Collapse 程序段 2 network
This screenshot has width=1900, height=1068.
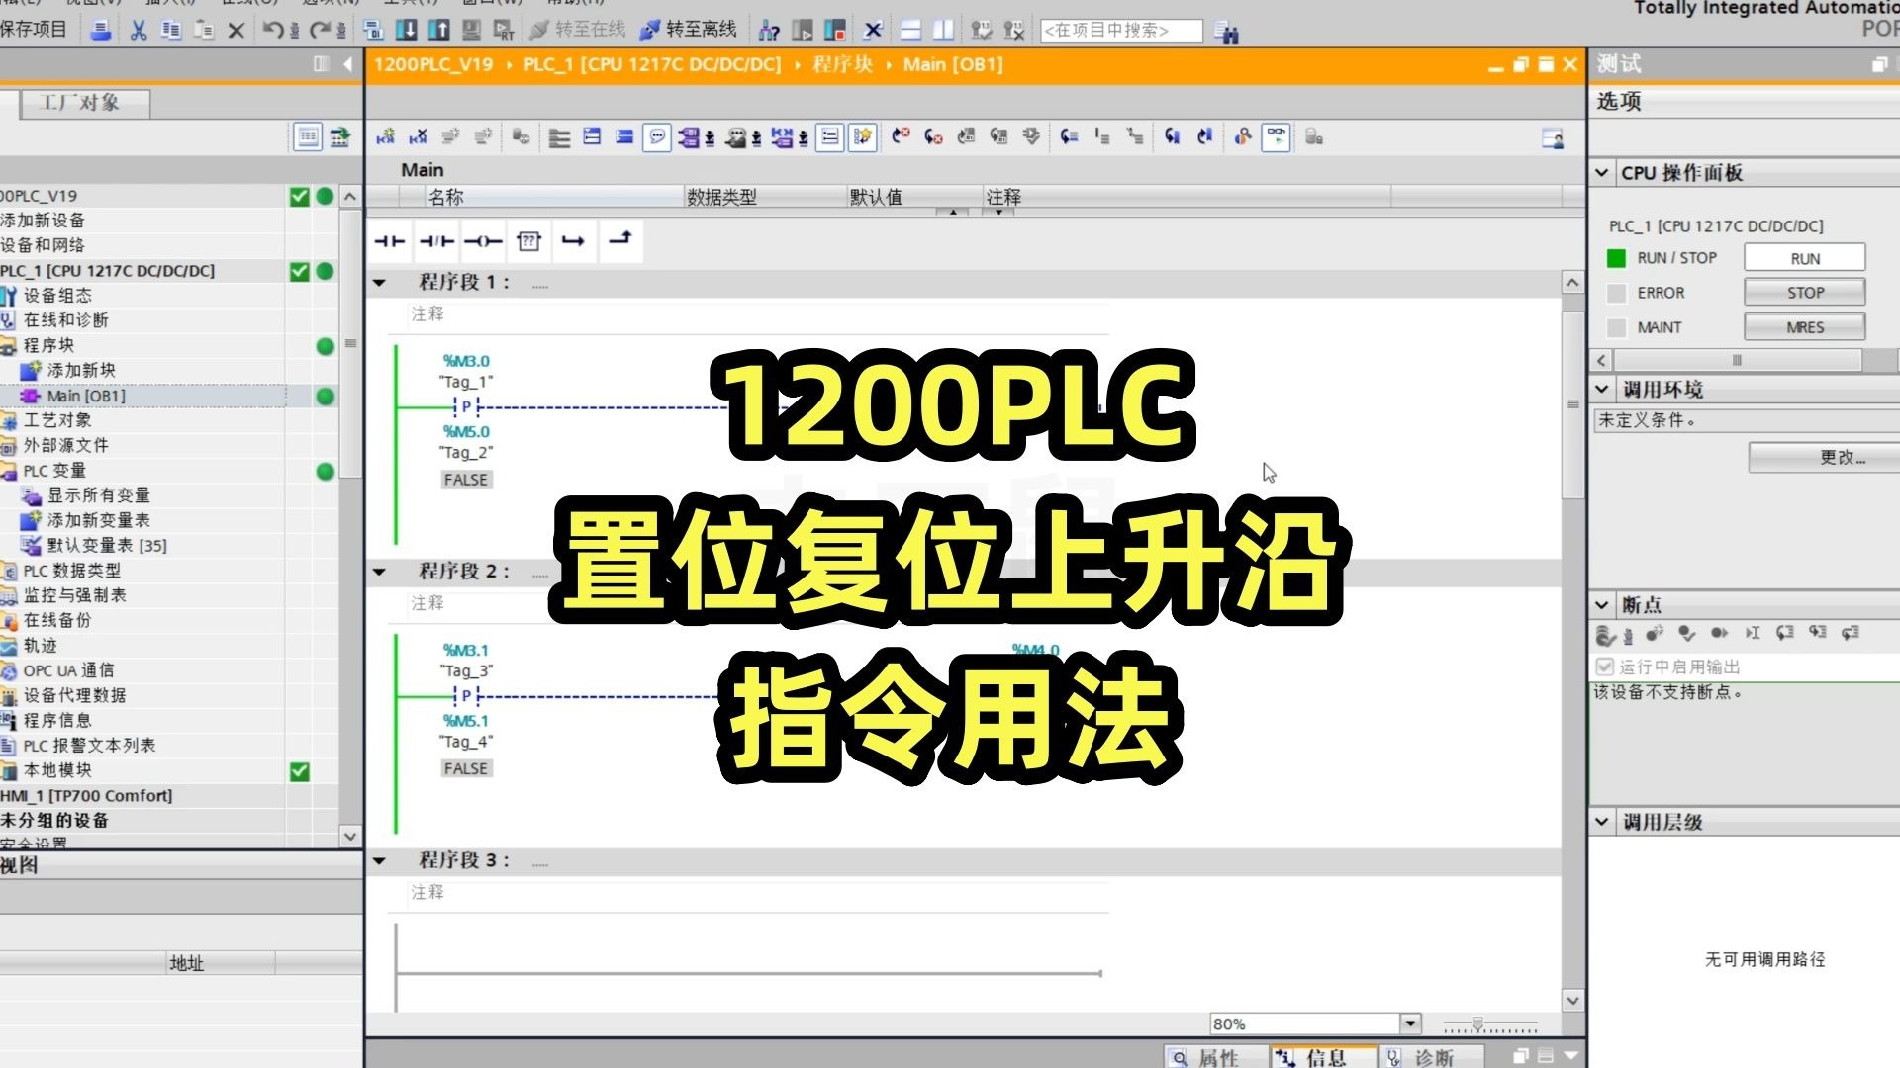(379, 572)
